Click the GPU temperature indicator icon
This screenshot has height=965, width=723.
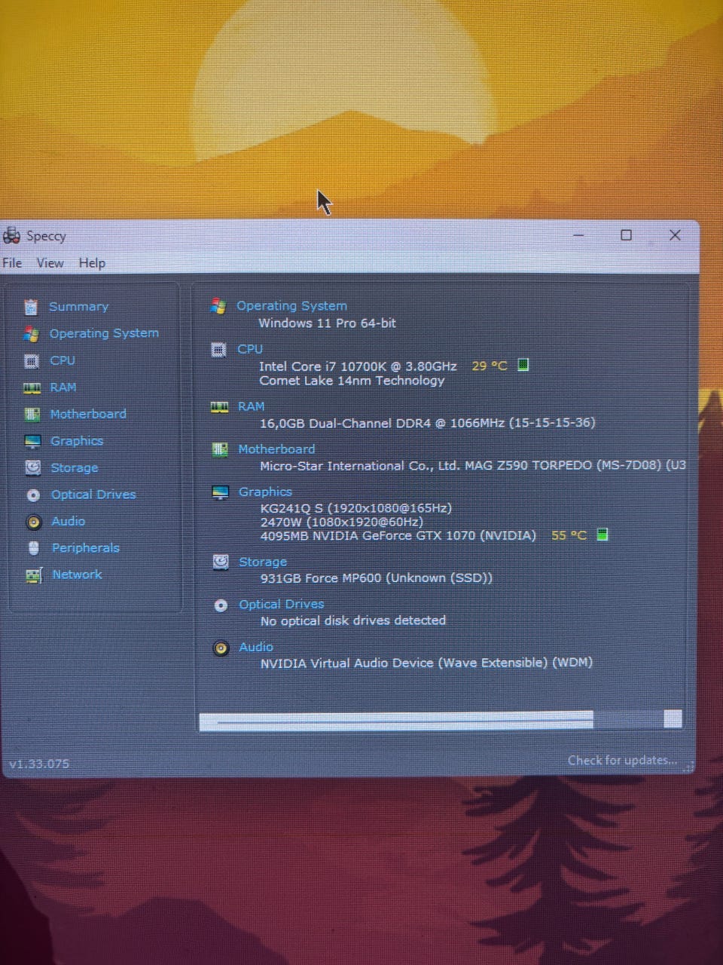602,535
